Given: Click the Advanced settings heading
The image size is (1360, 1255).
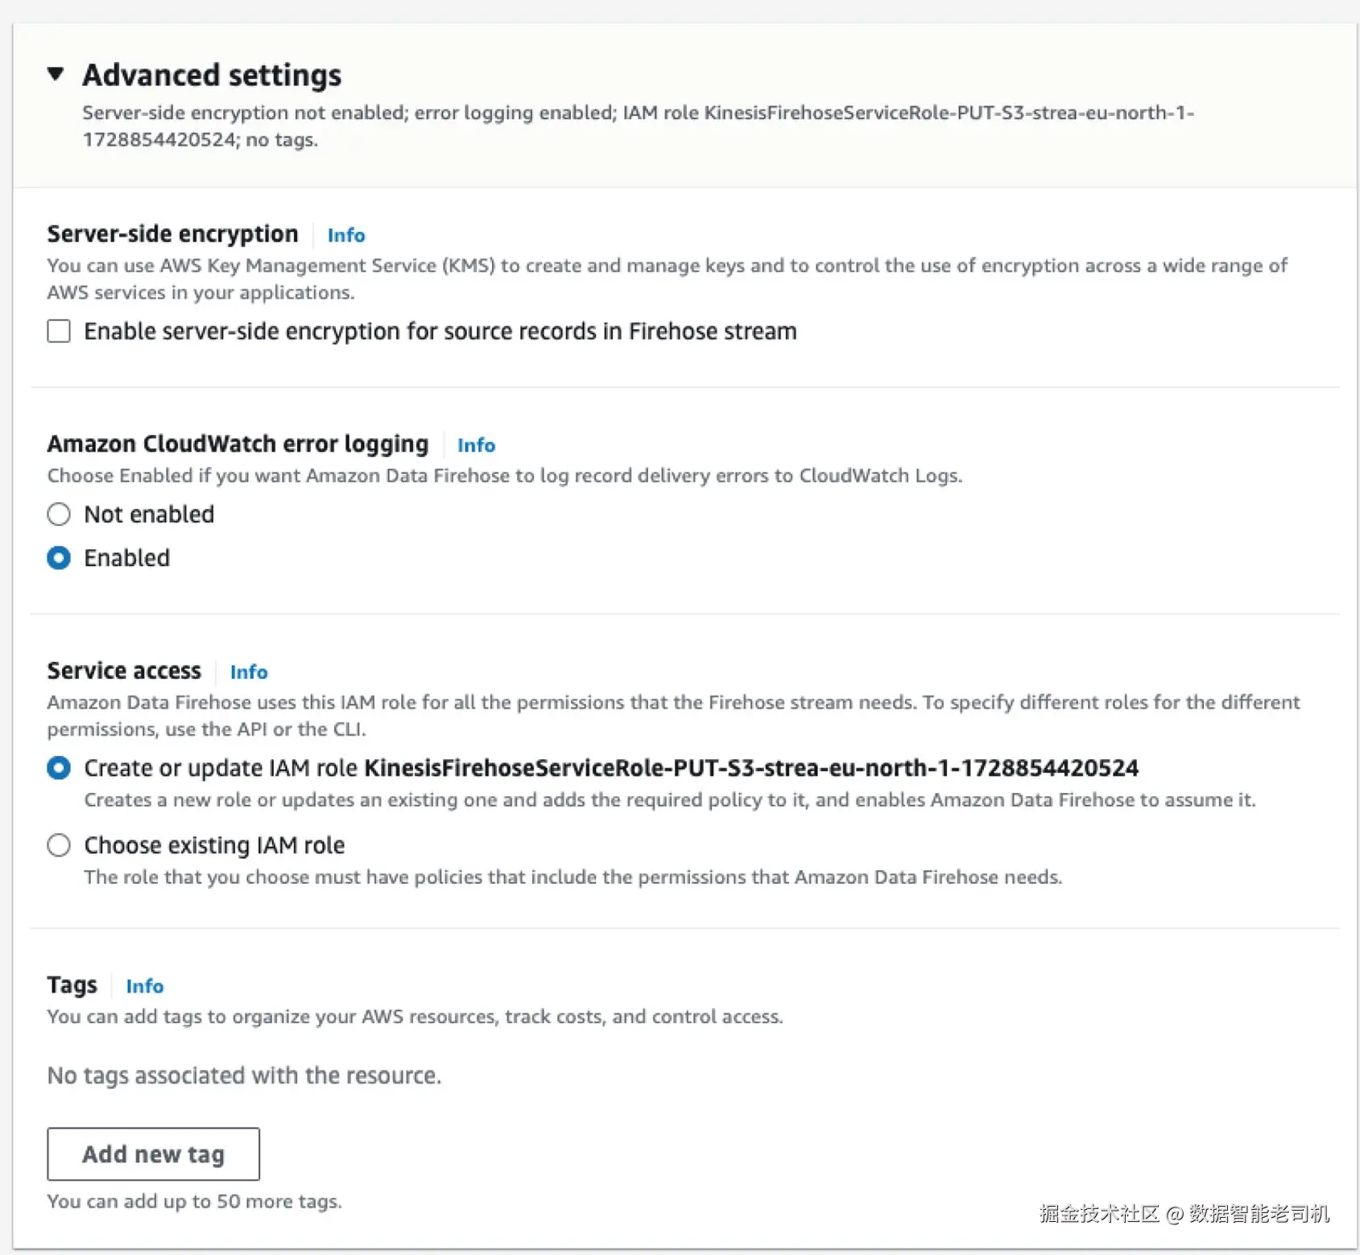Looking at the screenshot, I should click(x=212, y=75).
